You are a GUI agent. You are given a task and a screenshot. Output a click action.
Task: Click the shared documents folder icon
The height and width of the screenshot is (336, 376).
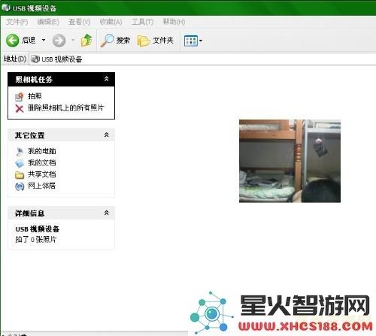coord(20,175)
